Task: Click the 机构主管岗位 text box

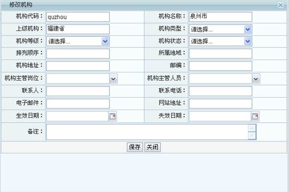Action: pos(78,79)
